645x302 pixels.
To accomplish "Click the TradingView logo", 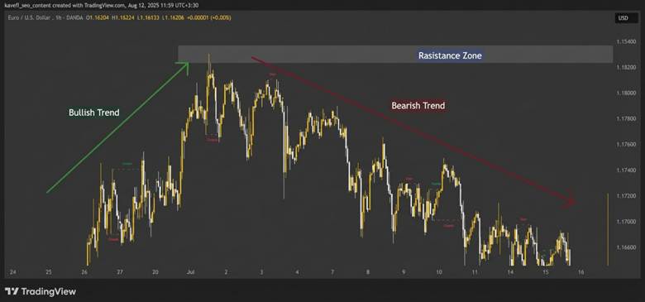I will (x=41, y=292).
